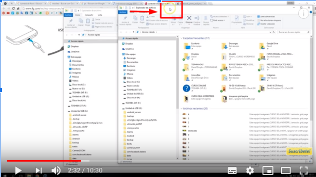Collapse the Carpetas frecuentes section
316x177 pixels.
pyautogui.click(x=182, y=38)
